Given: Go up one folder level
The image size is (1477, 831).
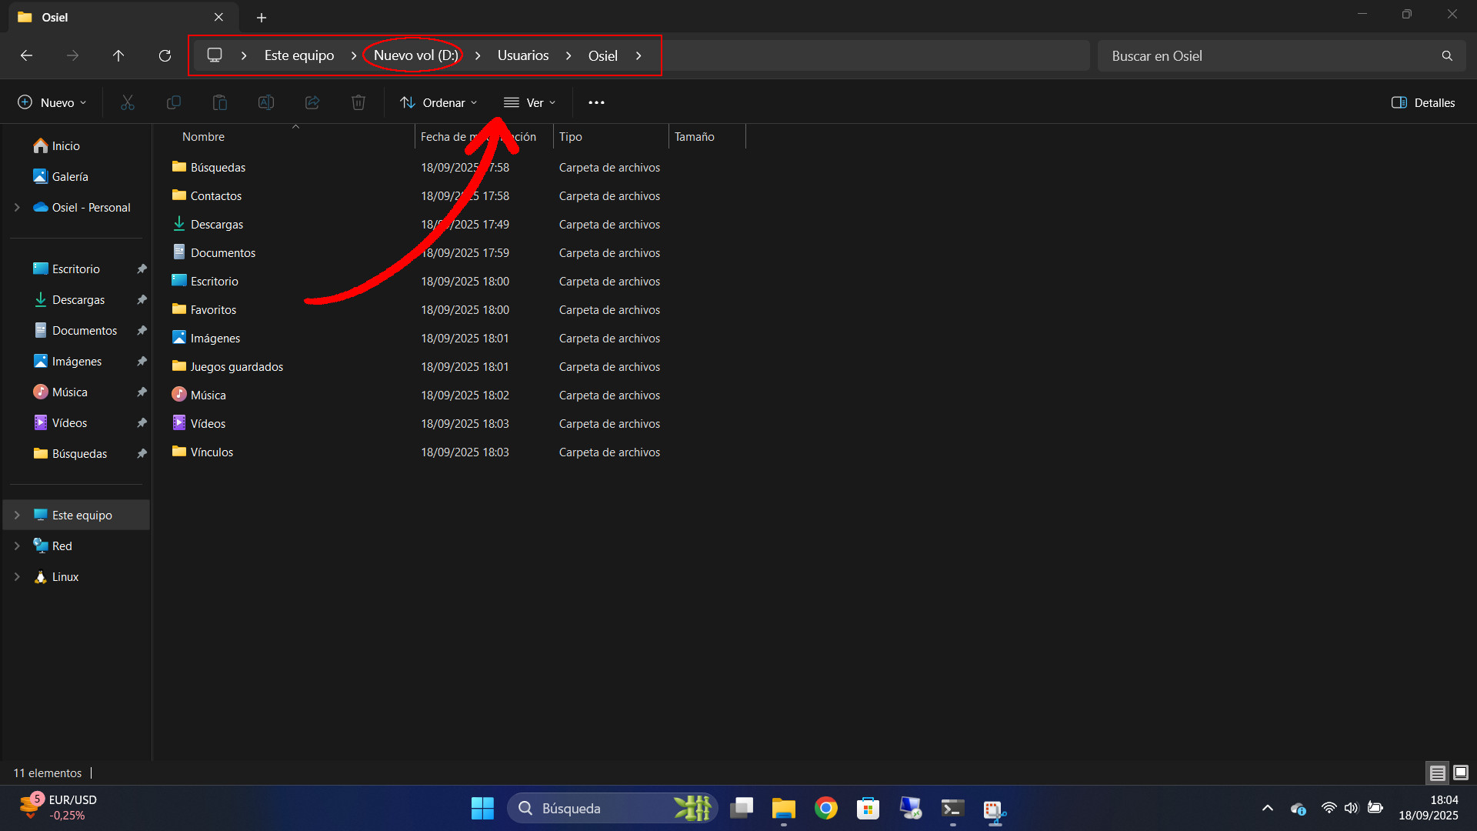Looking at the screenshot, I should tap(118, 55).
